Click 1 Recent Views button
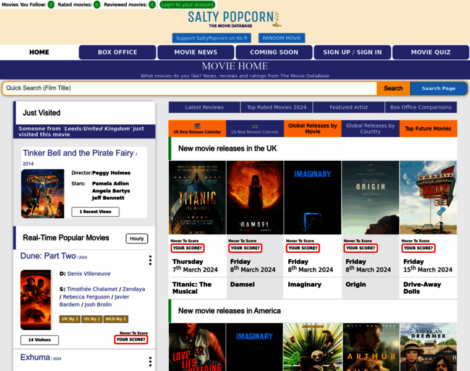This screenshot has height=371, width=470. (x=95, y=212)
